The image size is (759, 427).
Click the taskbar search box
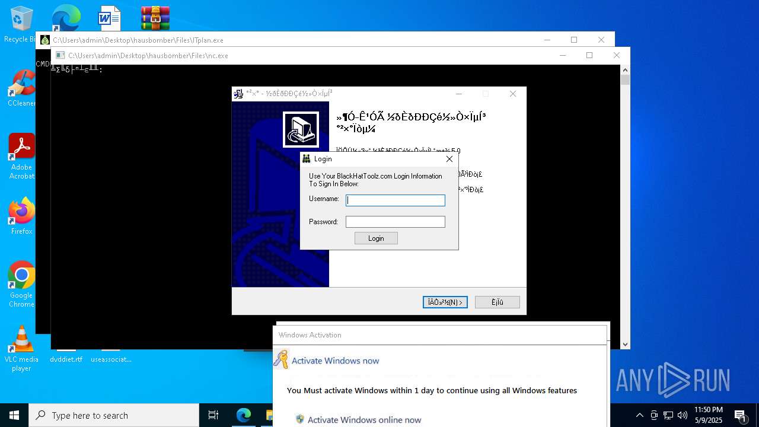pos(114,415)
